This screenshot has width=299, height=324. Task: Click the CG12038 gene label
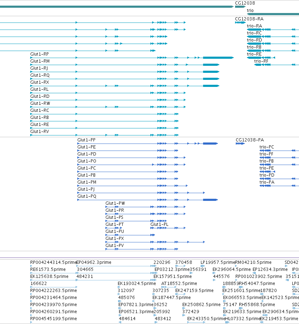[x=245, y=3]
